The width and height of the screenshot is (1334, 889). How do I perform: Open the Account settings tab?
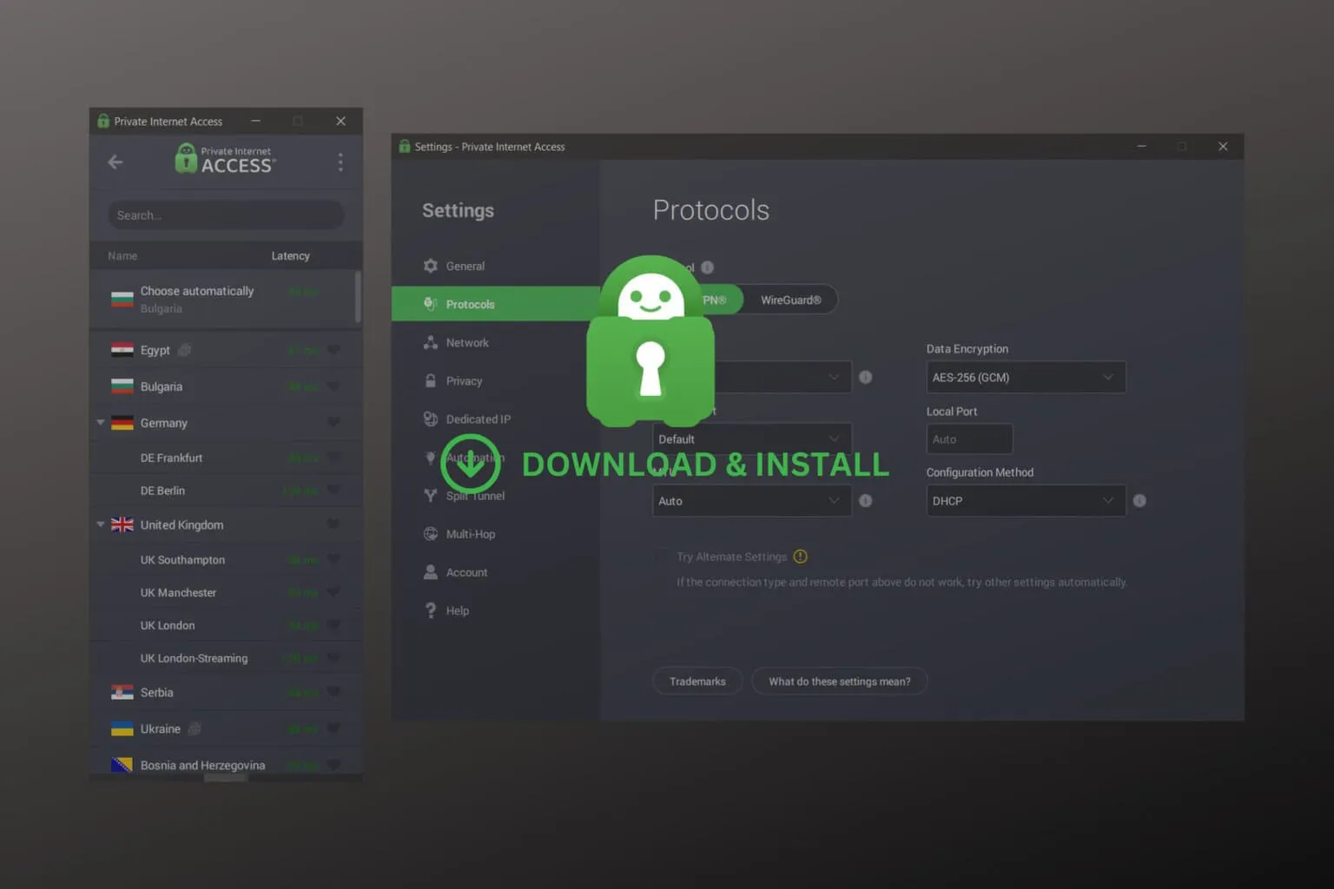[x=496, y=572]
